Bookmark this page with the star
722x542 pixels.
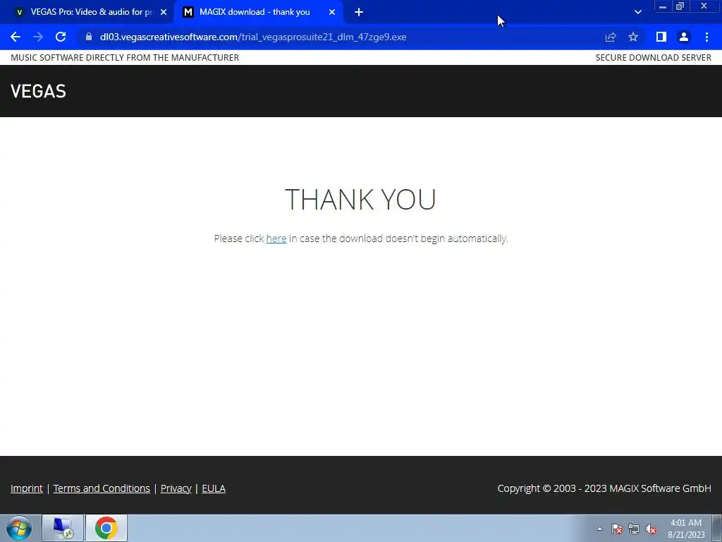[x=633, y=37]
